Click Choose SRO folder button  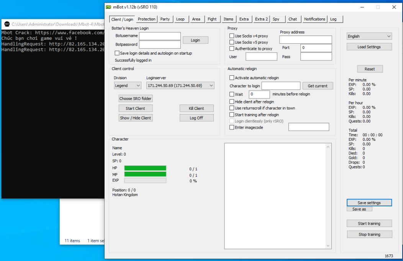point(136,99)
